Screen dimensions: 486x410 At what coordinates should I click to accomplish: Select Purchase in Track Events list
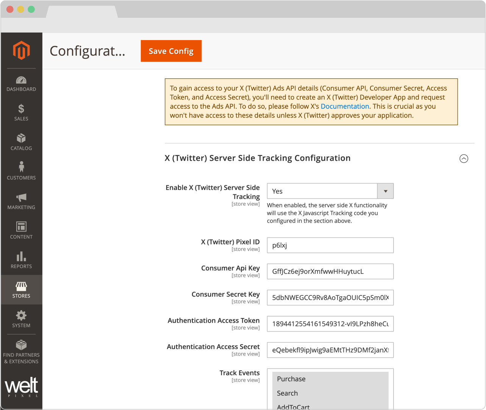[x=291, y=379]
